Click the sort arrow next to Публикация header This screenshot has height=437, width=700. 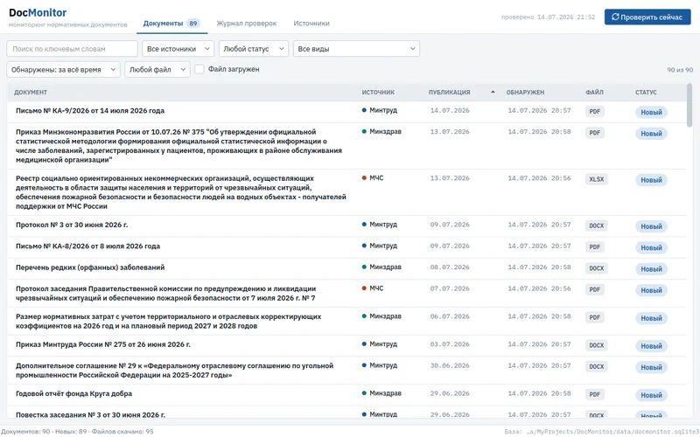click(493, 92)
